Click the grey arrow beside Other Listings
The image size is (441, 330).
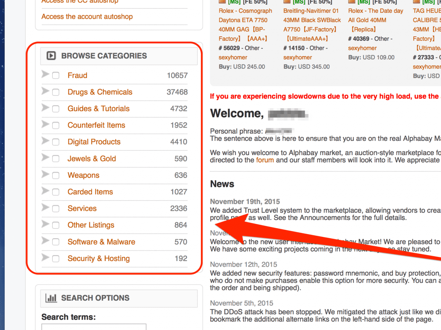45,224
